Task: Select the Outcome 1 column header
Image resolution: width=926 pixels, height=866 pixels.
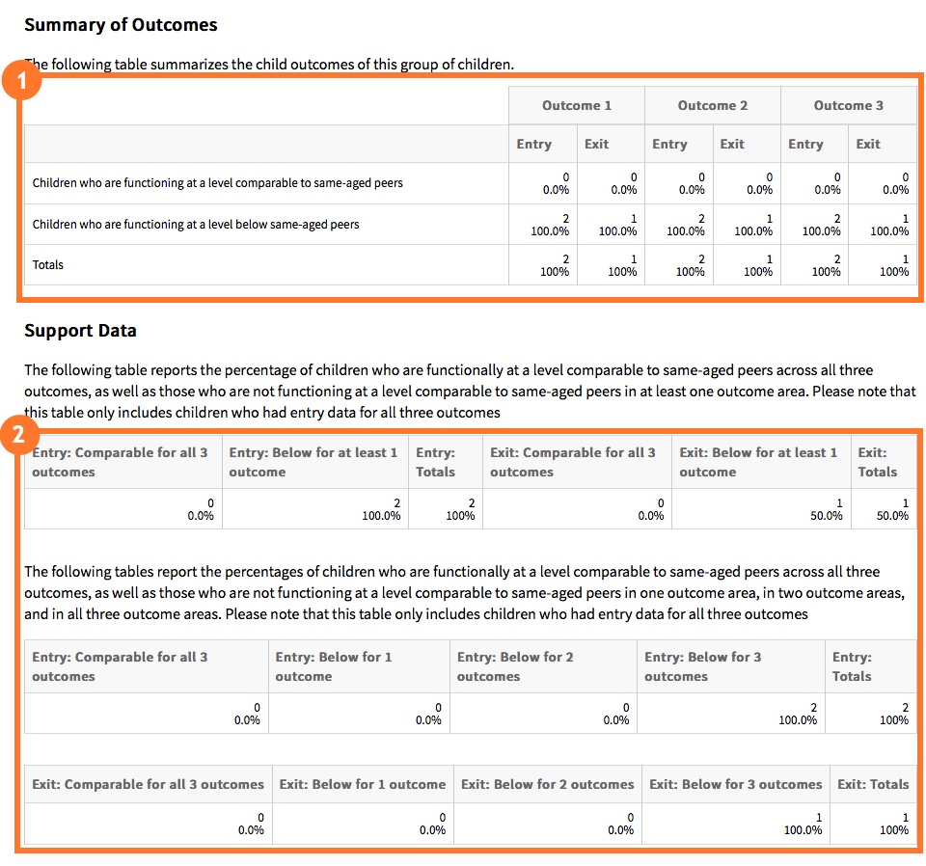Action: [576, 105]
